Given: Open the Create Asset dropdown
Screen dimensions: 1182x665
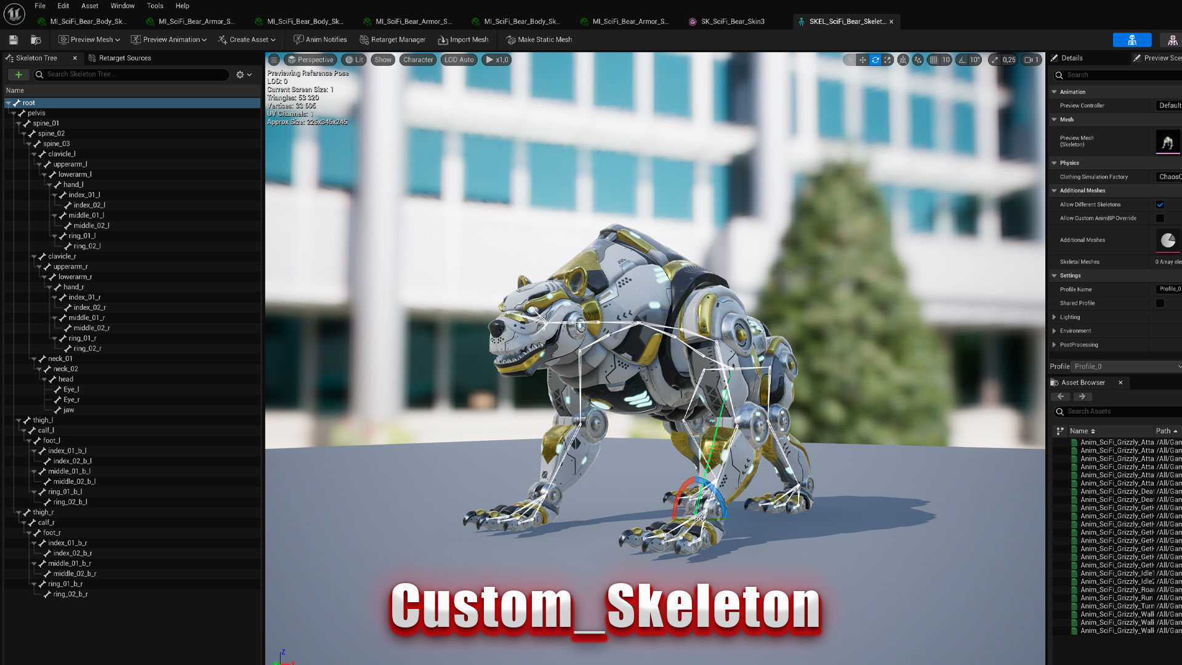Looking at the screenshot, I should tap(247, 39).
